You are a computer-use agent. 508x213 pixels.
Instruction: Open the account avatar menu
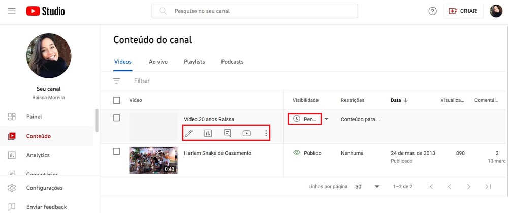(496, 11)
